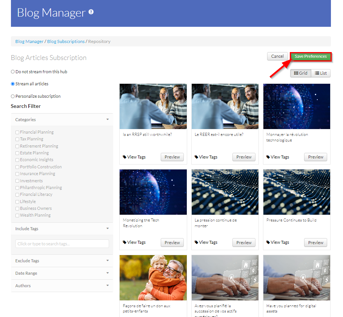
Task: Check the Investments category
Action: (17, 181)
